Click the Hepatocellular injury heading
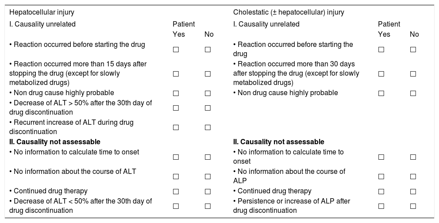Image resolution: width=439 pixels, height=223 pixels. [36, 12]
